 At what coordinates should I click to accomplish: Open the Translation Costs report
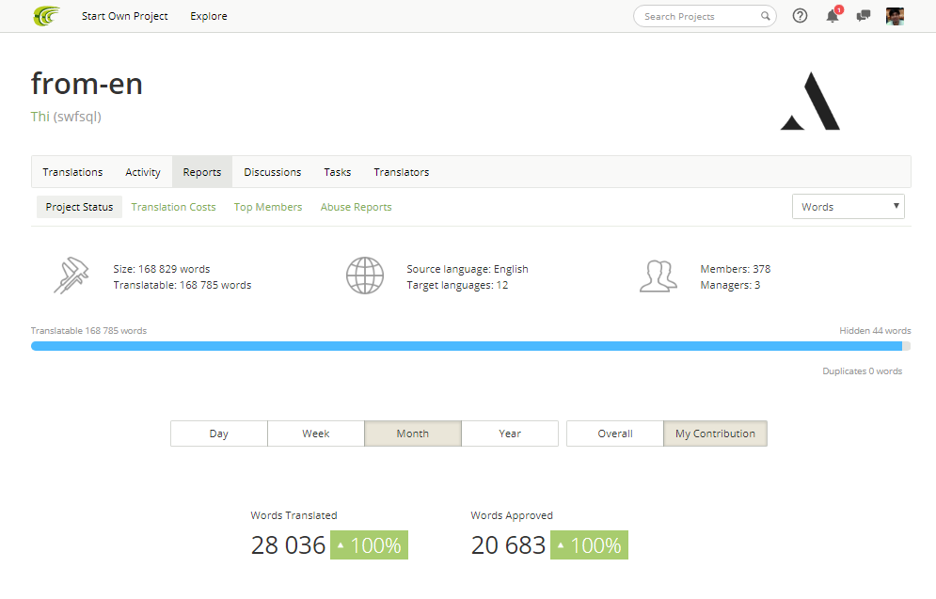(x=173, y=207)
